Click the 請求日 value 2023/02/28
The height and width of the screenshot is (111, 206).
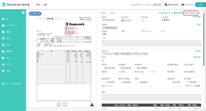coord(109,68)
